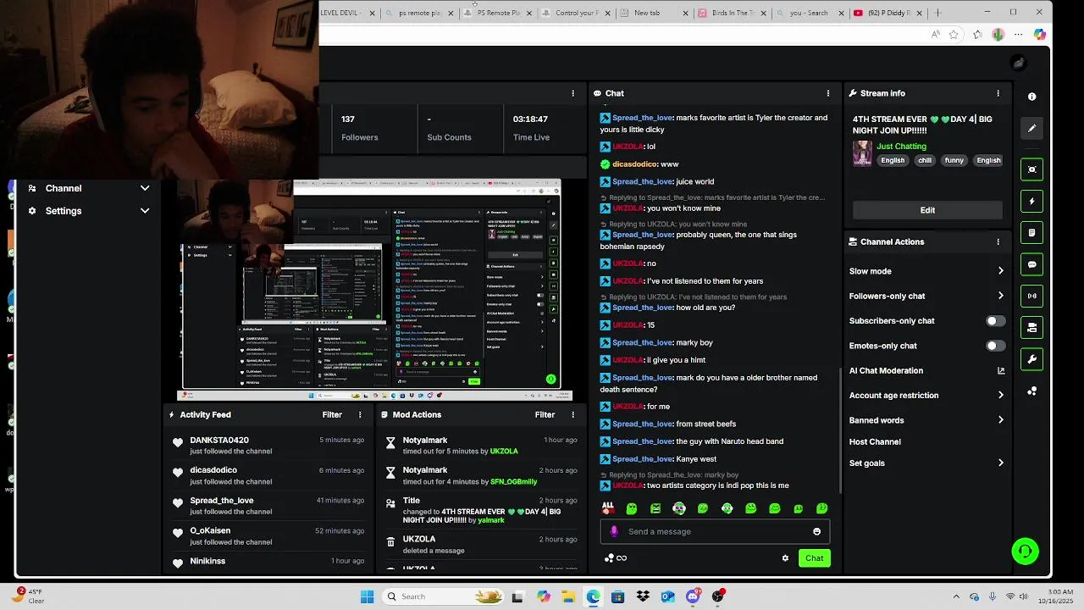Click Host Channel action
1084x610 pixels.
coord(875,442)
